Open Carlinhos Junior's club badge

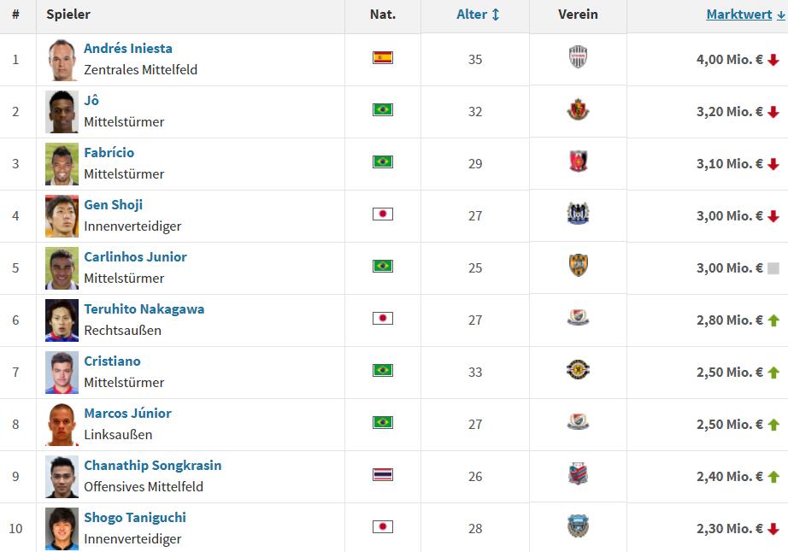[578, 266]
